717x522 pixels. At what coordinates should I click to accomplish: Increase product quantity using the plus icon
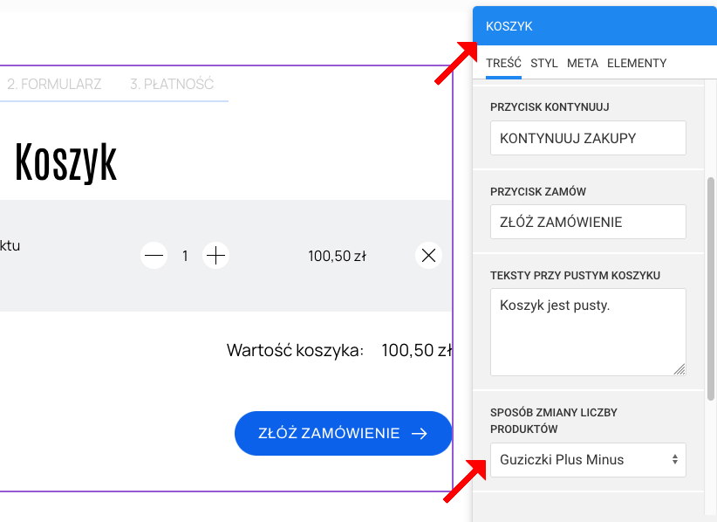click(215, 255)
